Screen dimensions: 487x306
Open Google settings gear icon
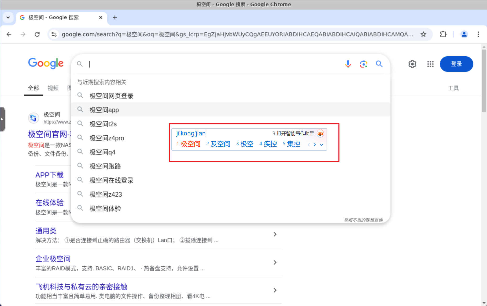pos(412,64)
